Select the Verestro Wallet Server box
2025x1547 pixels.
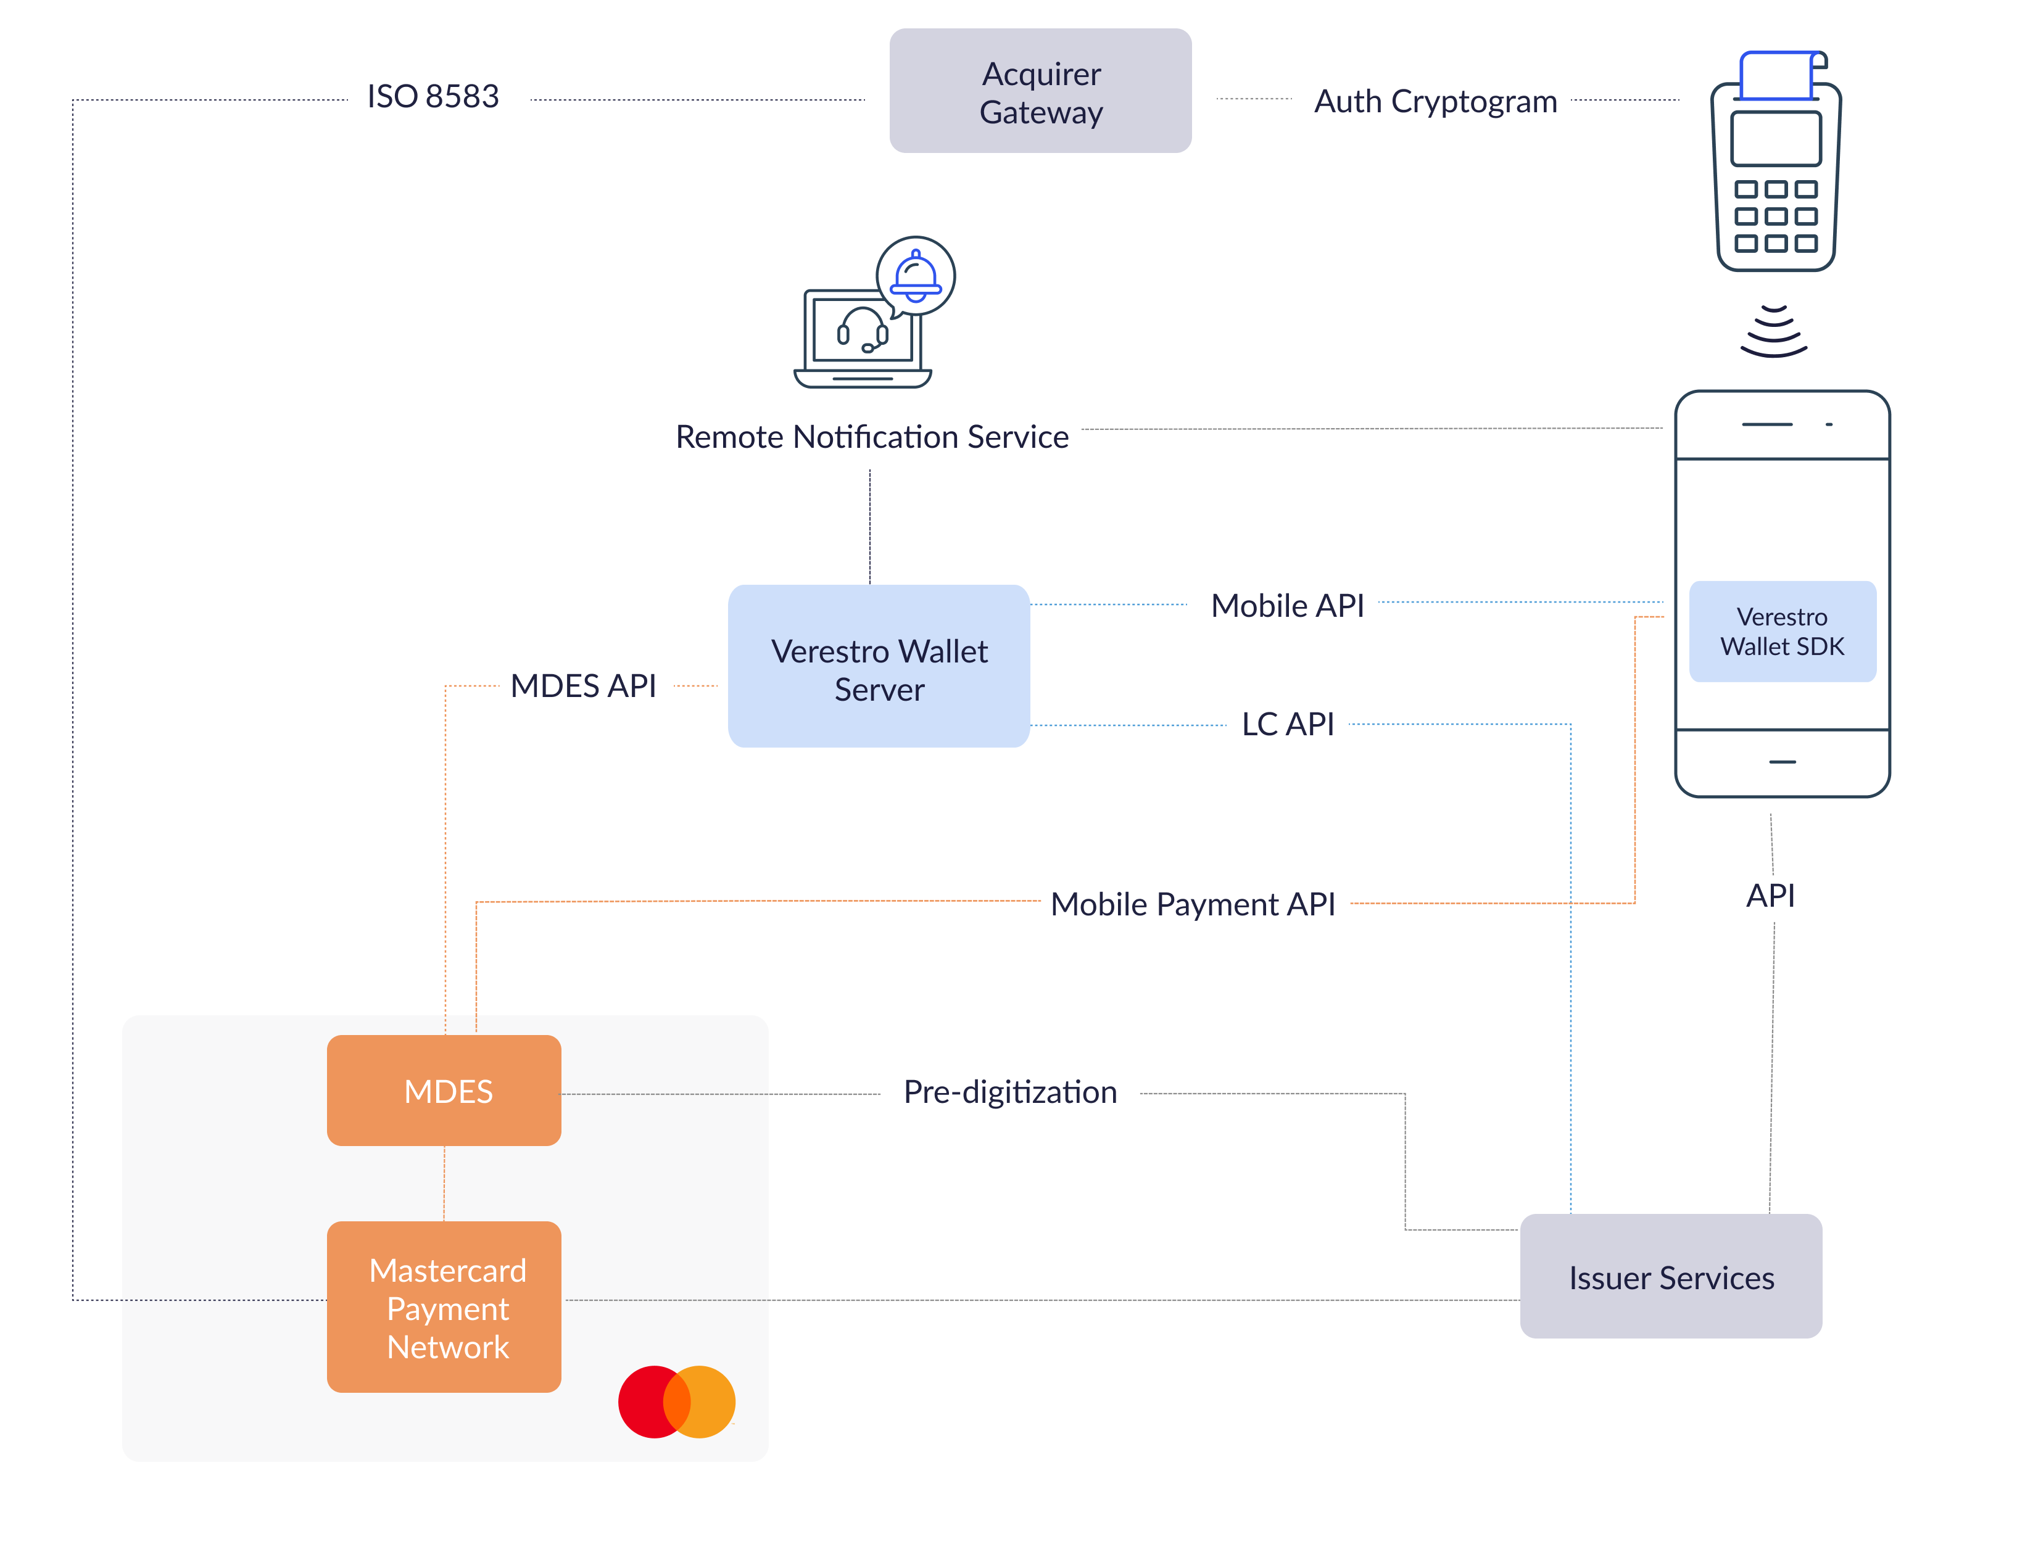pos(879,666)
